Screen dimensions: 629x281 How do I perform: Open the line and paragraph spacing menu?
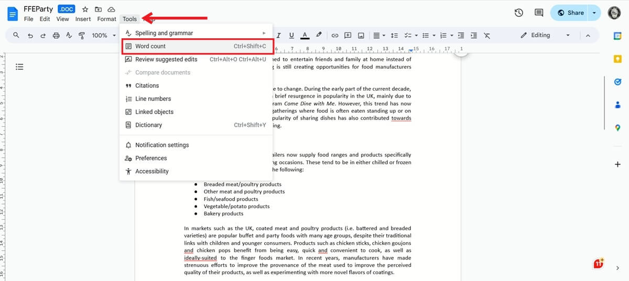(x=394, y=35)
